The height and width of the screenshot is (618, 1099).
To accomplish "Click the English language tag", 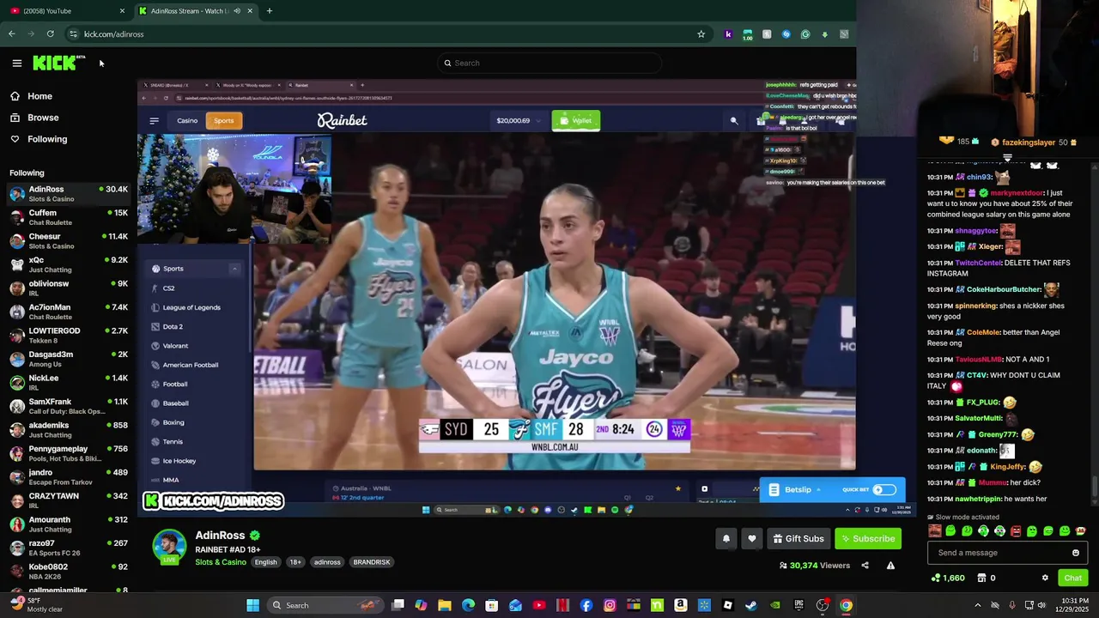I will [x=266, y=562].
